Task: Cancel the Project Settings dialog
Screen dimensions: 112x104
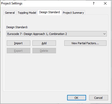Action: pos(99,98)
